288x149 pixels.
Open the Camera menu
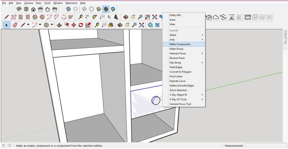click(x=29, y=3)
